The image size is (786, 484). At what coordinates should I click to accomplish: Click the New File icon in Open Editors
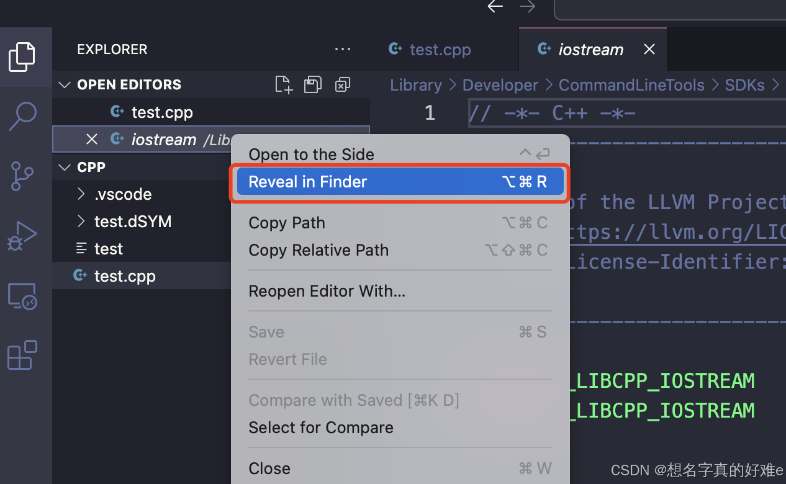pyautogui.click(x=283, y=84)
